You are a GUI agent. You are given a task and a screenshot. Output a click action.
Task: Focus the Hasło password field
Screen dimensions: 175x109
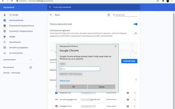pyautogui.click(x=80, y=69)
